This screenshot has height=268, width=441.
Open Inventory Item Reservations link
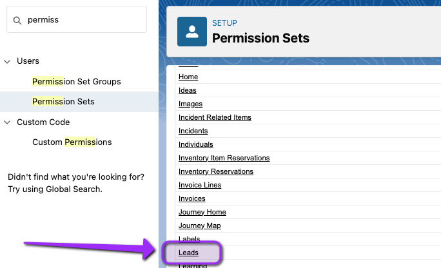coord(224,158)
